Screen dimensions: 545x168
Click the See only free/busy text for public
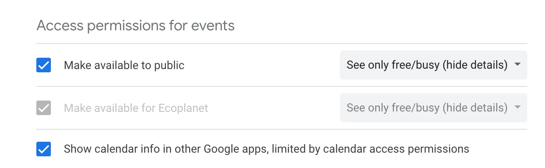[393, 65]
